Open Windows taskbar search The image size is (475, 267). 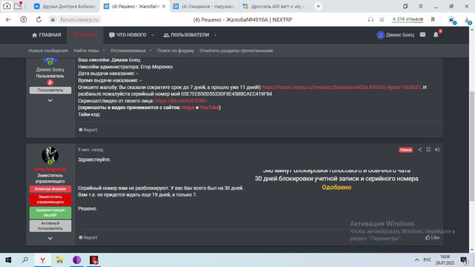[x=25, y=260]
